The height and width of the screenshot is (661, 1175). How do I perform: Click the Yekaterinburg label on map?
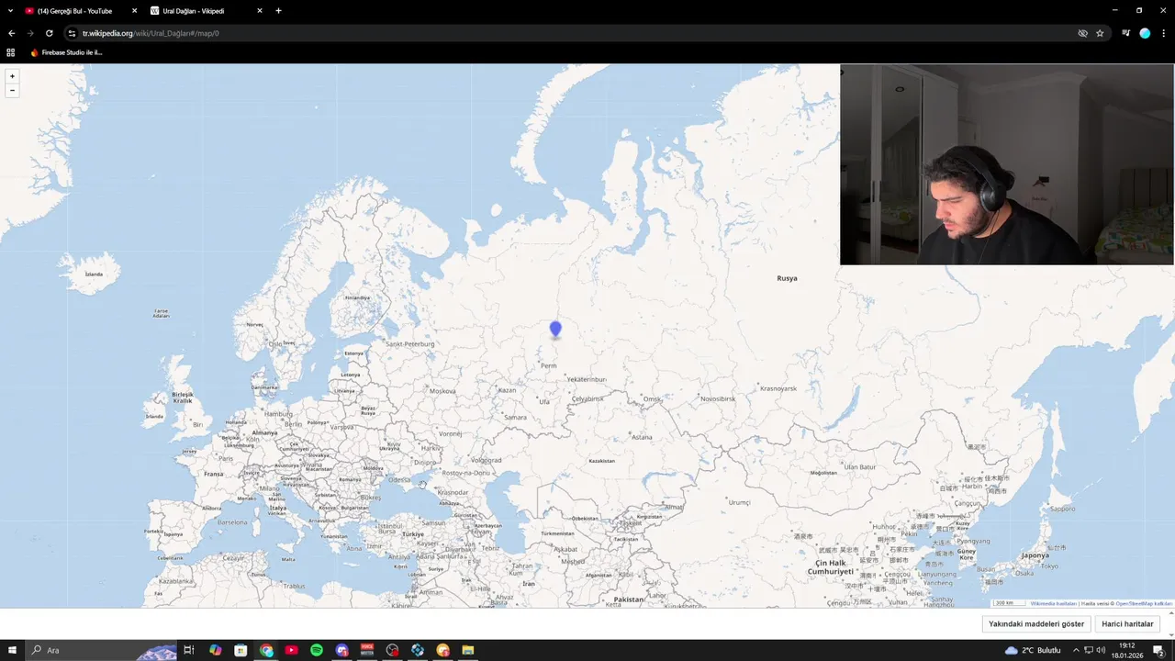coord(587,379)
